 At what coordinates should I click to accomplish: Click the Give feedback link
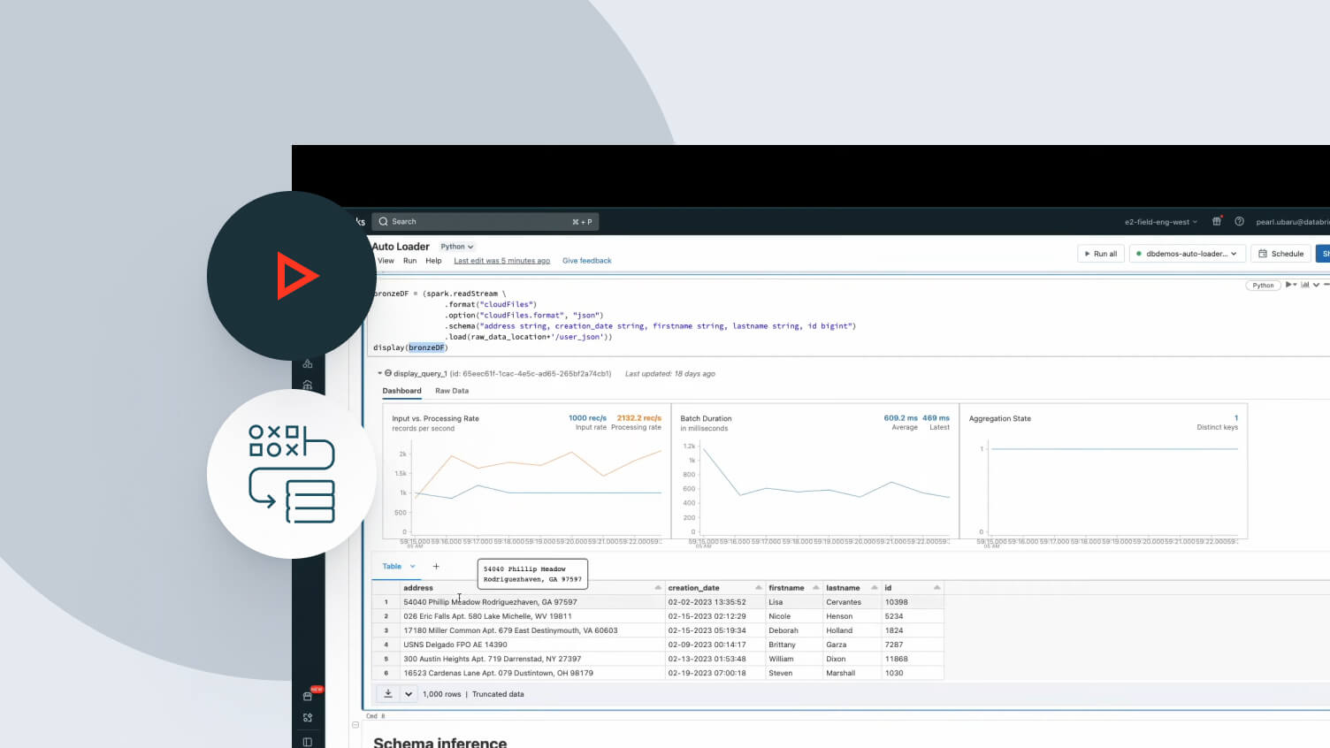coord(586,261)
